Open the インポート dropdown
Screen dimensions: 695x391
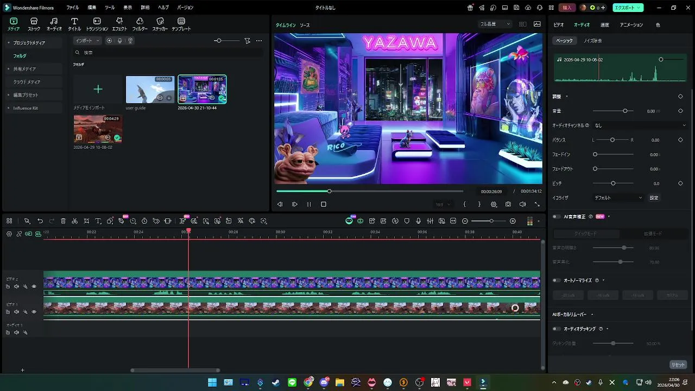coord(87,41)
